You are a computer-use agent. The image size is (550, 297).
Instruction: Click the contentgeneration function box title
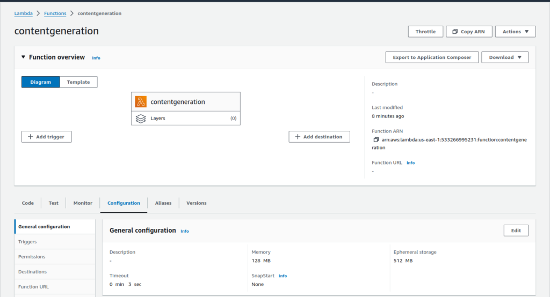click(178, 102)
